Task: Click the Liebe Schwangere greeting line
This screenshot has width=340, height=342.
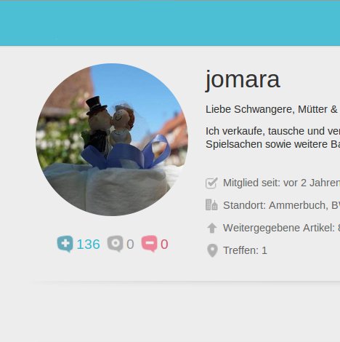Action: (272, 109)
